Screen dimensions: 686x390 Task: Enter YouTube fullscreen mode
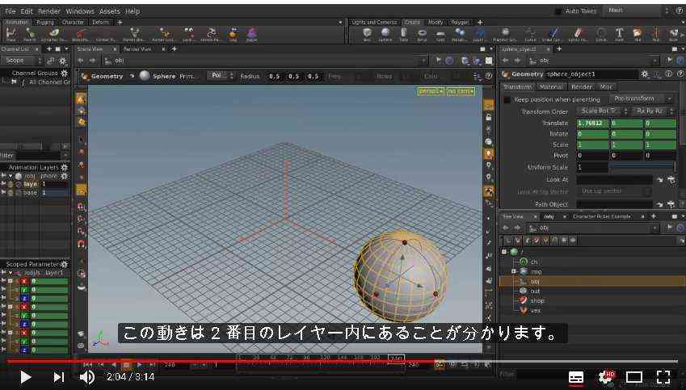663,377
